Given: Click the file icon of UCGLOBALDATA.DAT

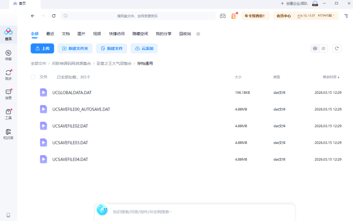Looking at the screenshot, I should (43, 92).
